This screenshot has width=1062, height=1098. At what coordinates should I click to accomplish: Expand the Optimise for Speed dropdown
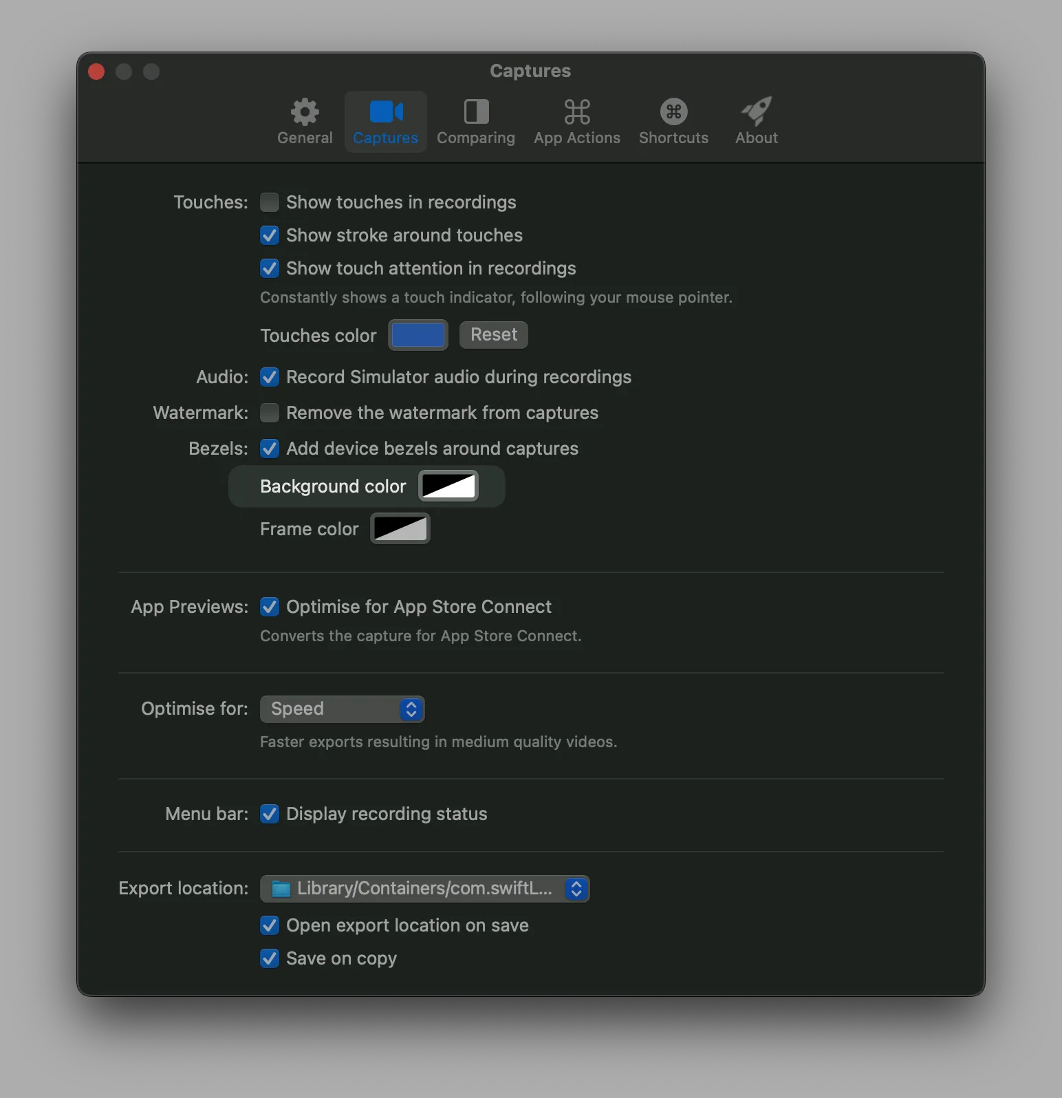[x=342, y=709]
